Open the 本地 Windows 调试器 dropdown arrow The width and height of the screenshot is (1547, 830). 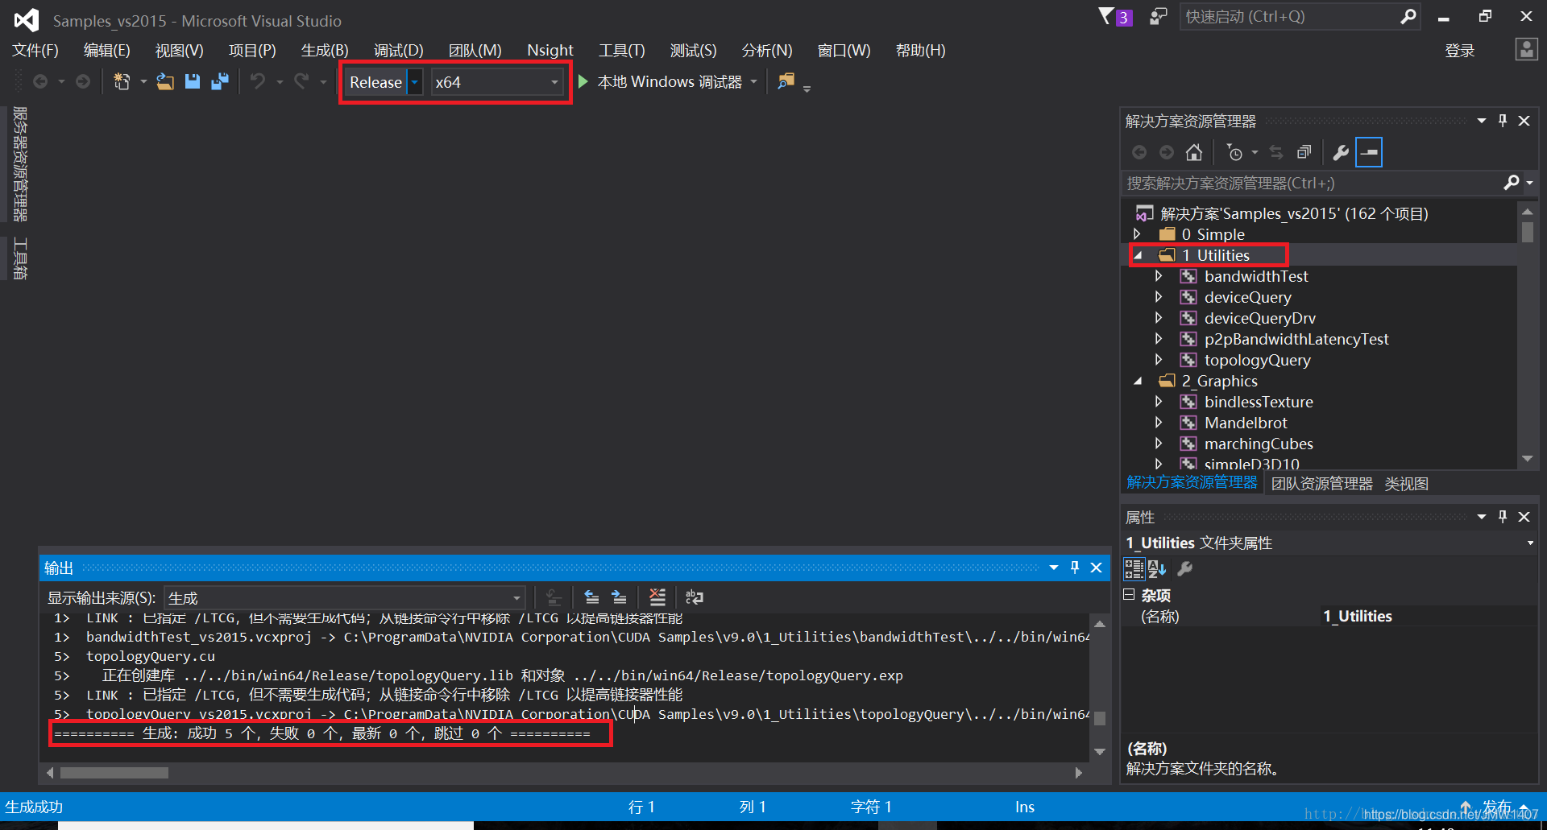754,81
